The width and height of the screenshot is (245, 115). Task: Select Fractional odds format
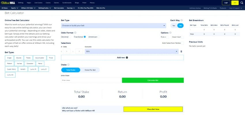tap(85, 37)
